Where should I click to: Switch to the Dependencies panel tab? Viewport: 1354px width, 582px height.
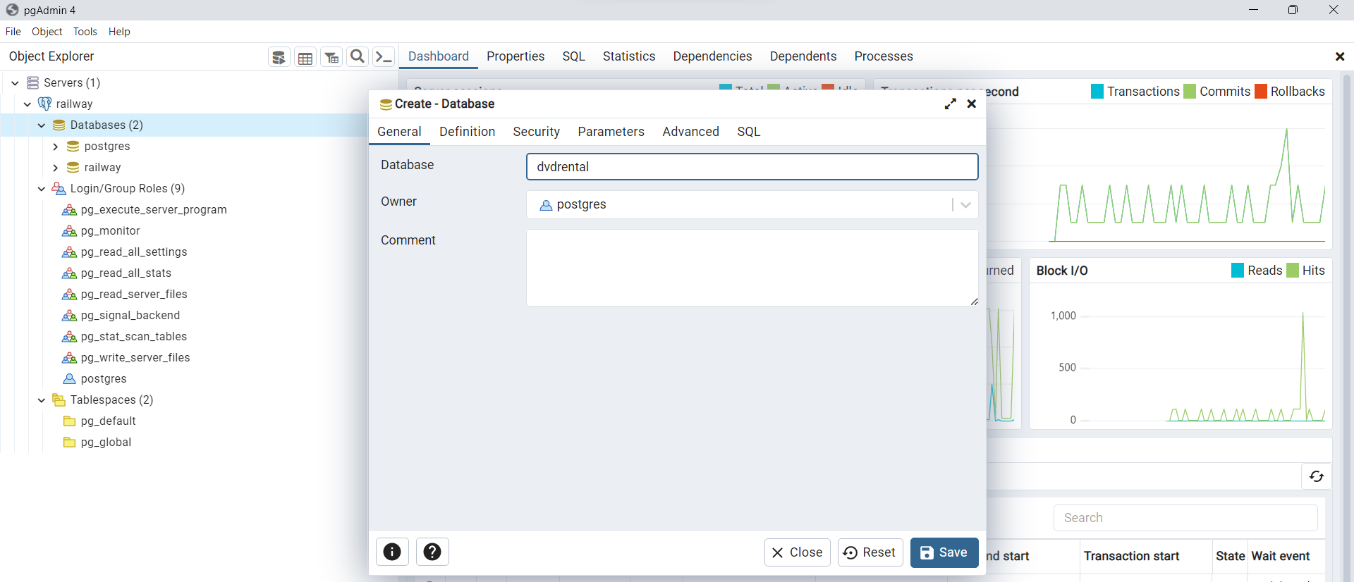click(712, 56)
